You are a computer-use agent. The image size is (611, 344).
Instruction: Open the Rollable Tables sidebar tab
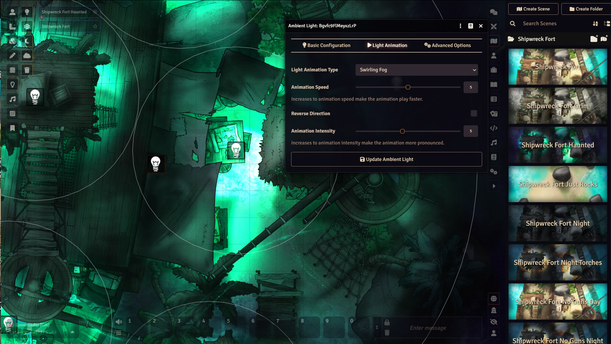[493, 99]
